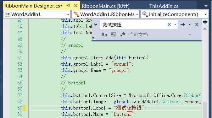Click the scrollbar up arrow
The image size is (212, 118).
click(205, 29)
